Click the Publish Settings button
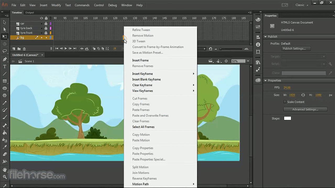Screen dimensions: 335x188 (296, 48)
